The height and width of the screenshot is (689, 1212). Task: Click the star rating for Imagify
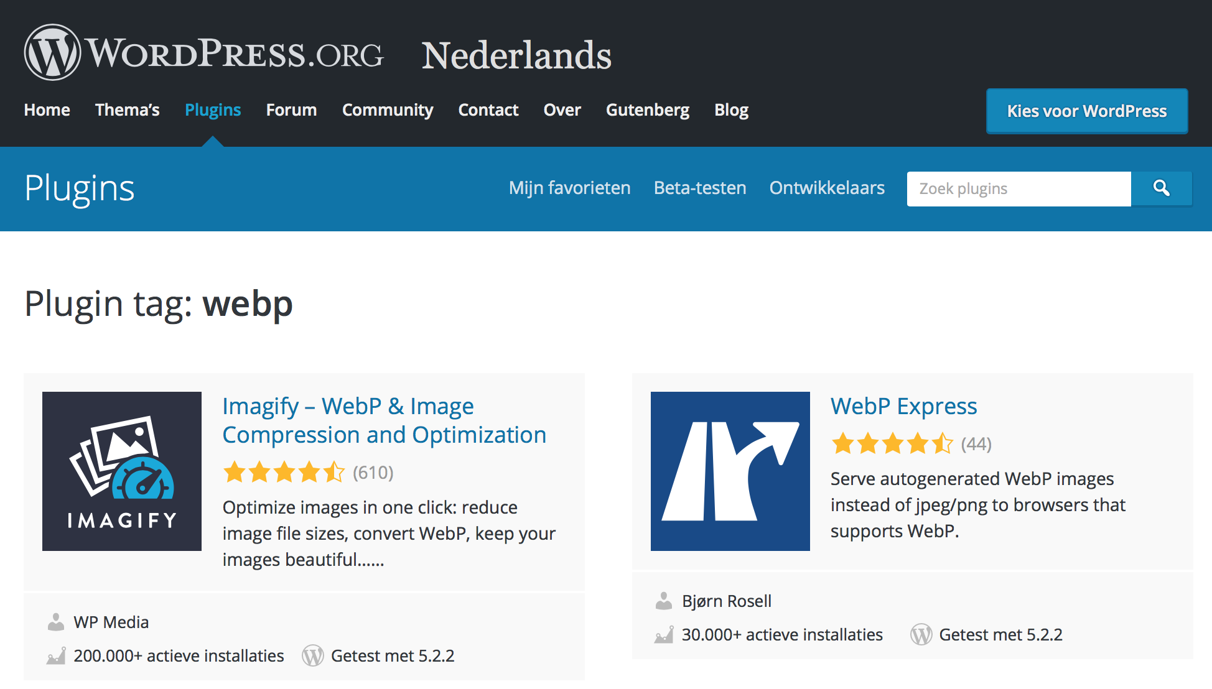[x=283, y=473]
